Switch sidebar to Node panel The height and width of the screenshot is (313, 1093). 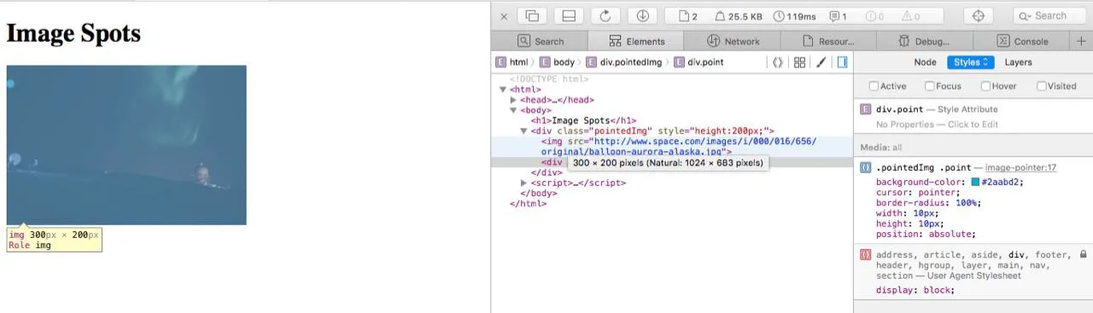point(925,62)
